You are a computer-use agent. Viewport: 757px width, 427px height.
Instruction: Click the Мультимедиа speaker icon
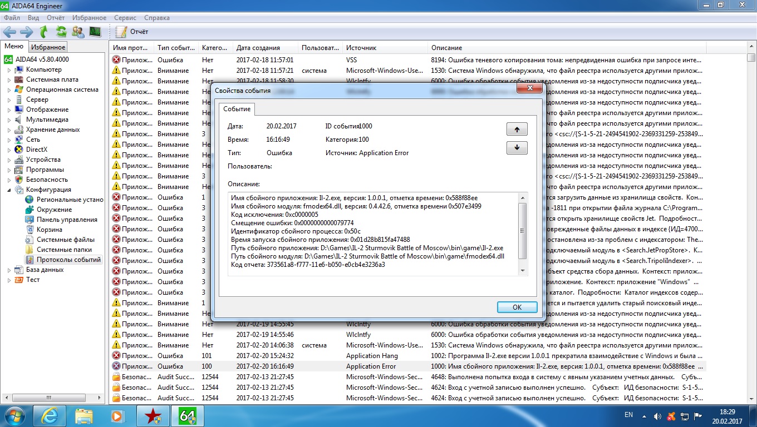pos(19,120)
